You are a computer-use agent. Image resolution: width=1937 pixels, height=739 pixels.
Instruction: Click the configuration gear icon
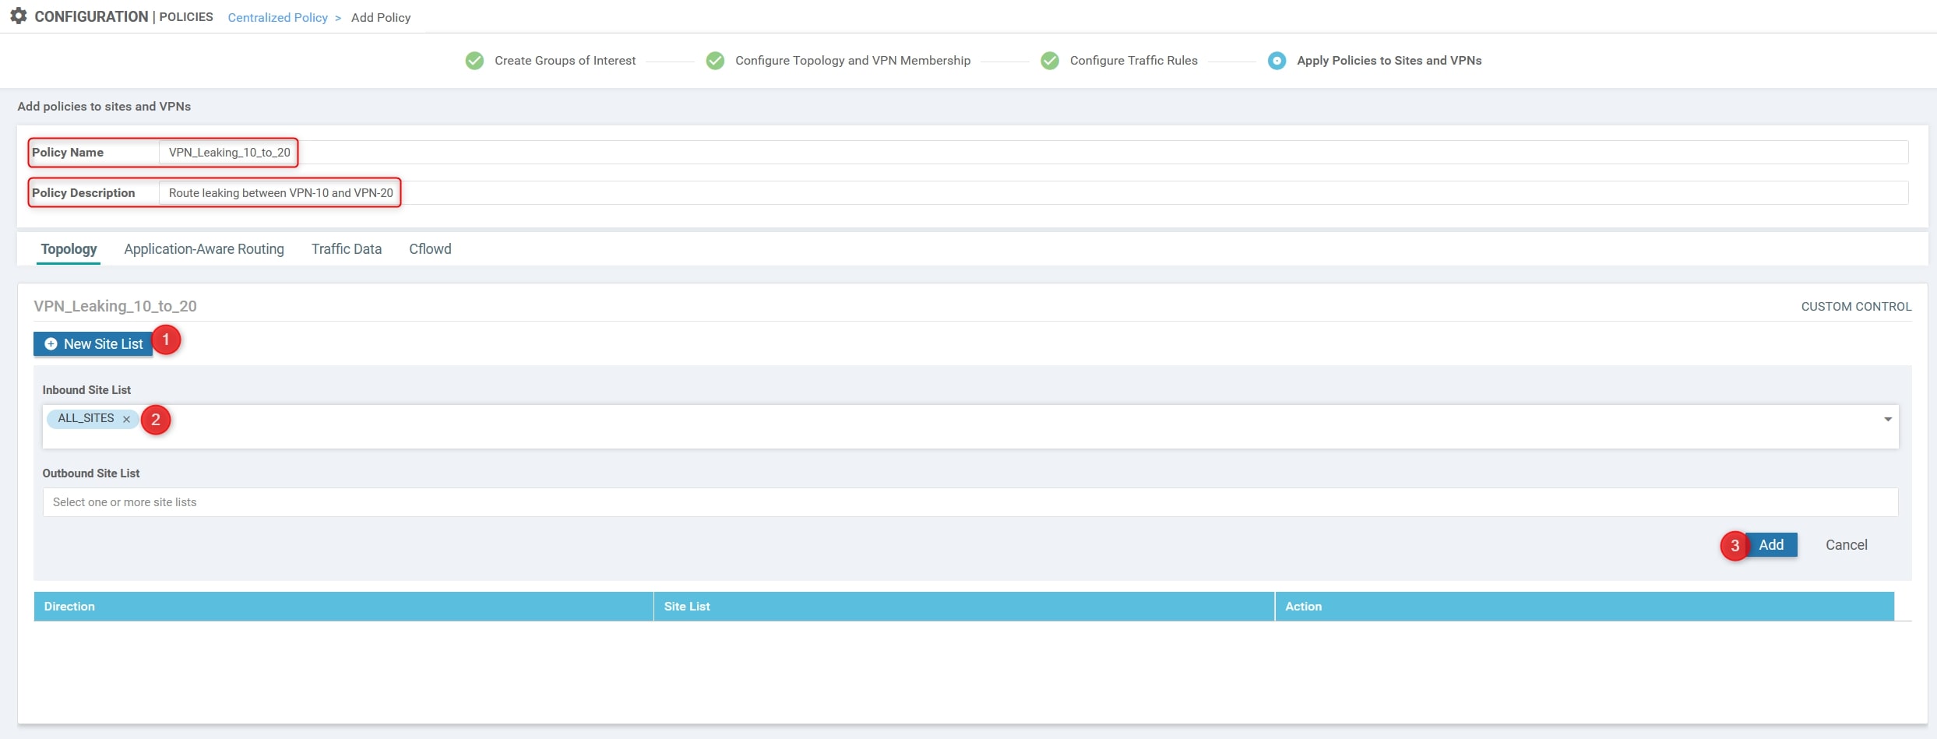(19, 16)
